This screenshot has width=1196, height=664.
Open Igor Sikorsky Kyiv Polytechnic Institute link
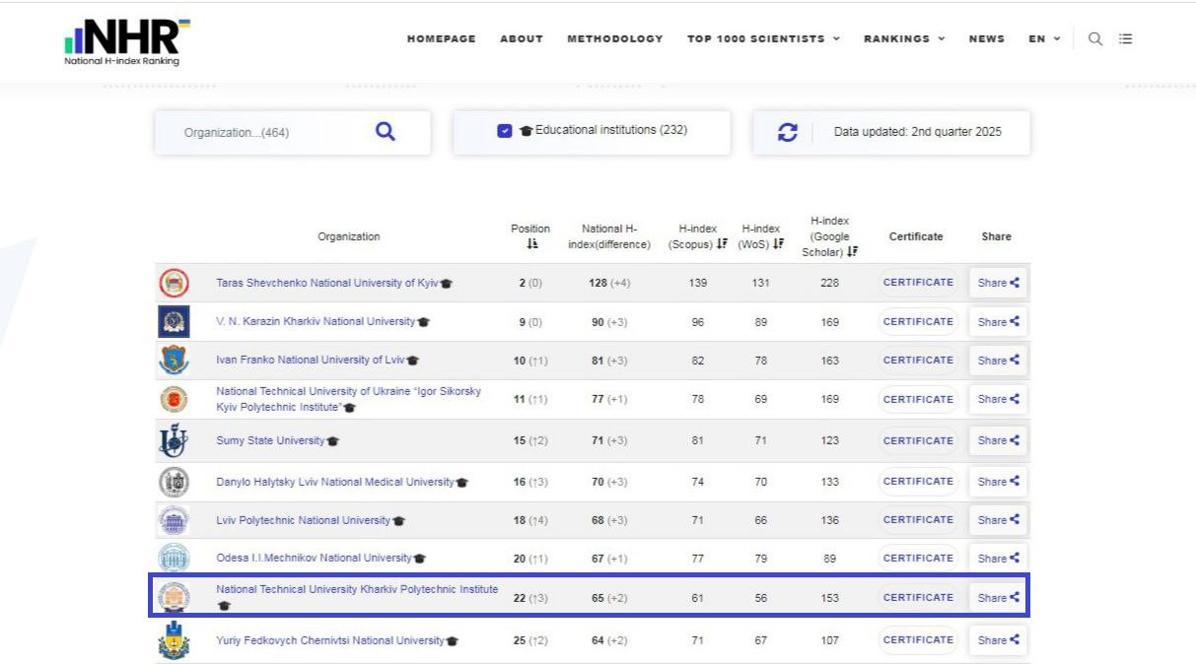click(349, 399)
